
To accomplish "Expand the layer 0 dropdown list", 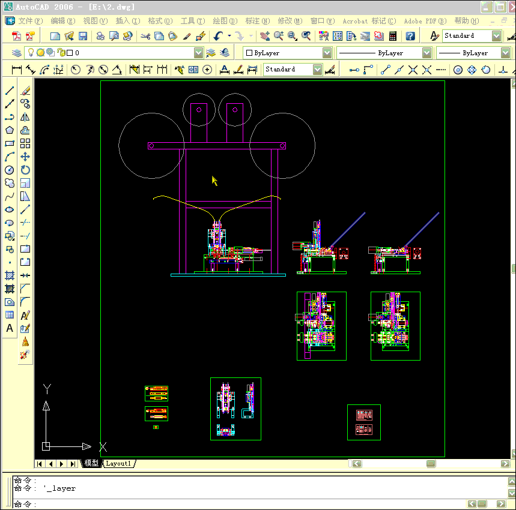I will pyautogui.click(x=198, y=53).
